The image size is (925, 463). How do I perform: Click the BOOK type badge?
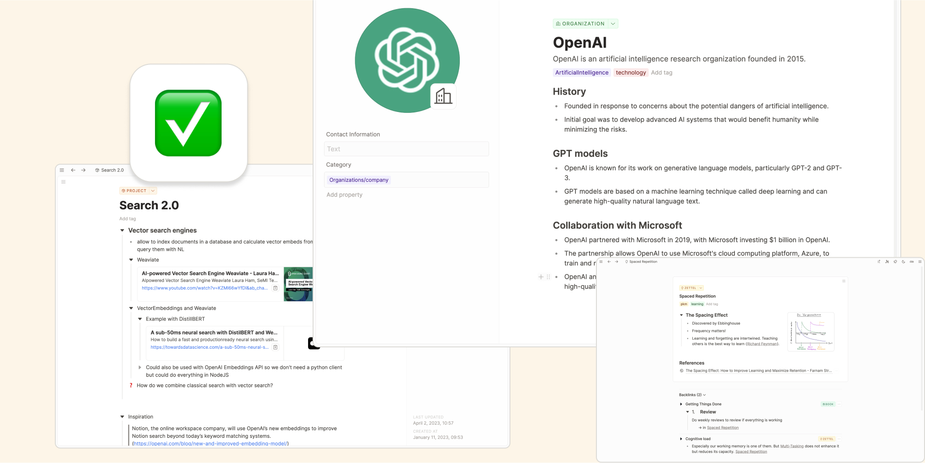[828, 404]
